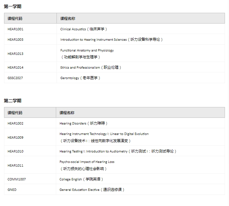
Task: Click course code HEAR1013
Action: coord(15,54)
